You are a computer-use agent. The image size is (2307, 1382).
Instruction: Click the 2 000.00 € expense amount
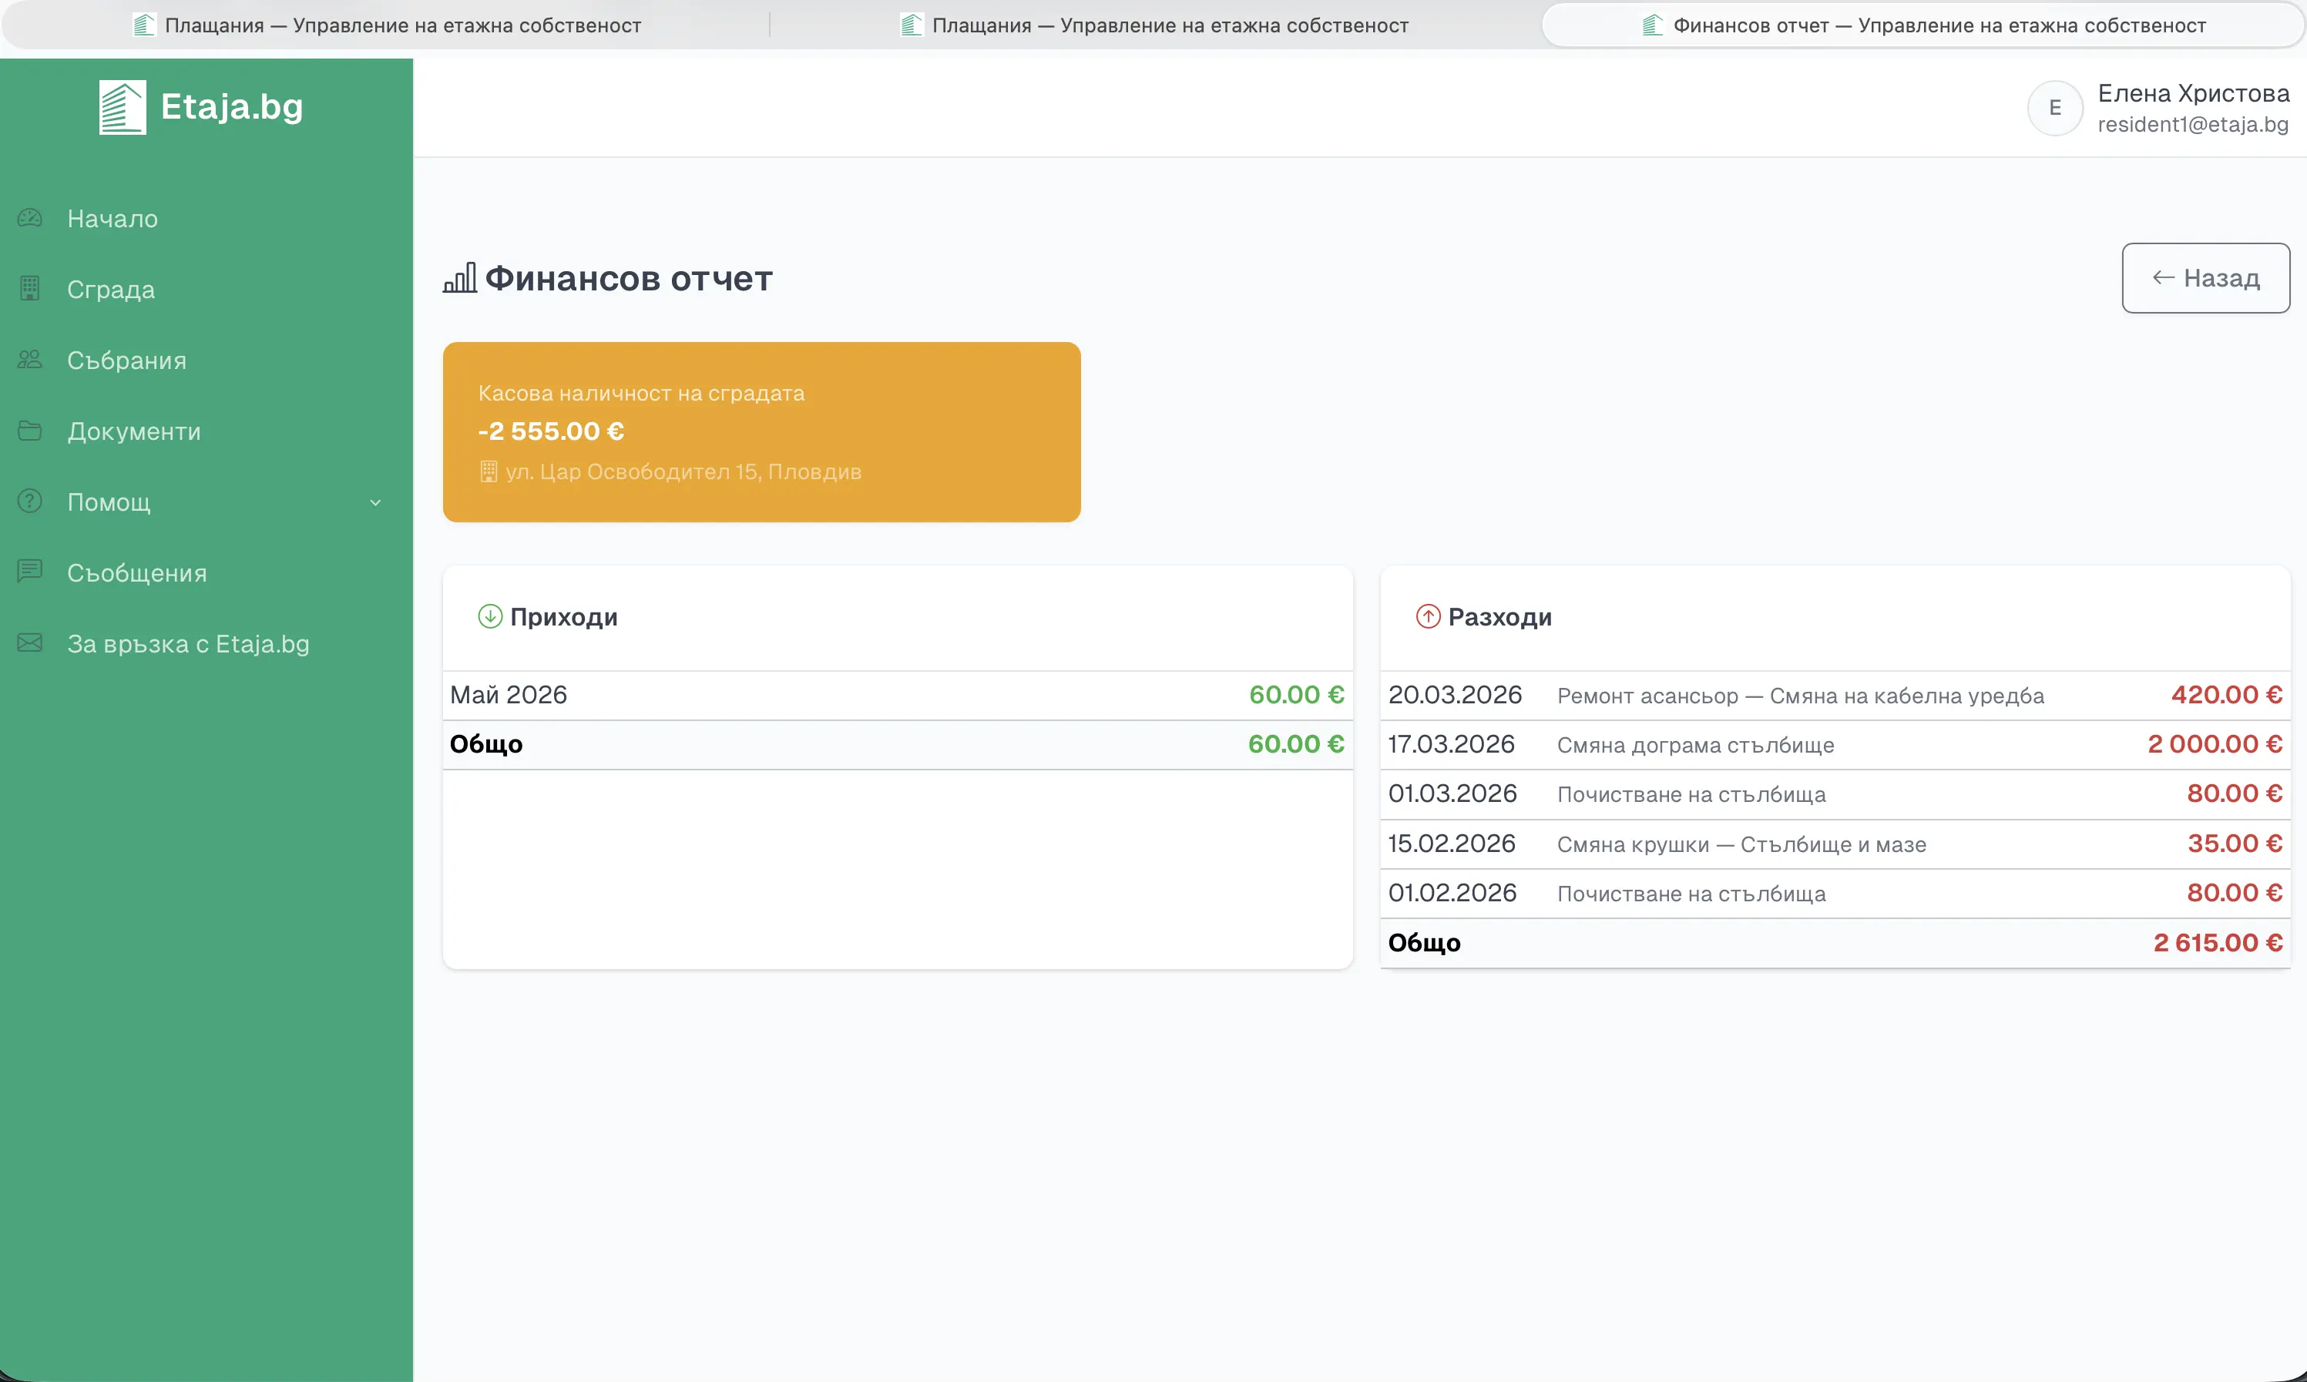point(2215,744)
